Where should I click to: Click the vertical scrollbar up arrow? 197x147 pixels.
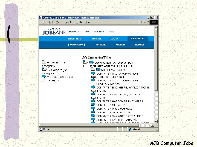click(156, 27)
